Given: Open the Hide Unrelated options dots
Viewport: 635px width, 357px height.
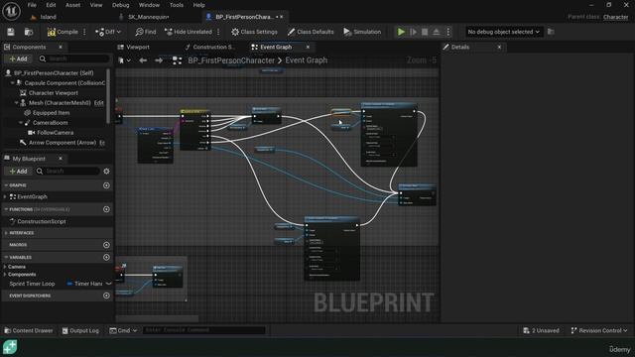Looking at the screenshot, I should pos(218,32).
